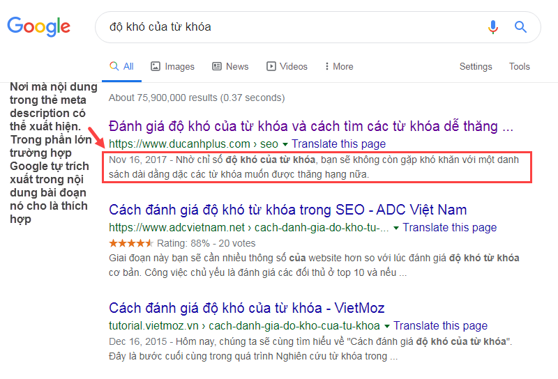This screenshot has width=558, height=379.
Task: Click Translate this page for VietMoz result
Action: 440,325
